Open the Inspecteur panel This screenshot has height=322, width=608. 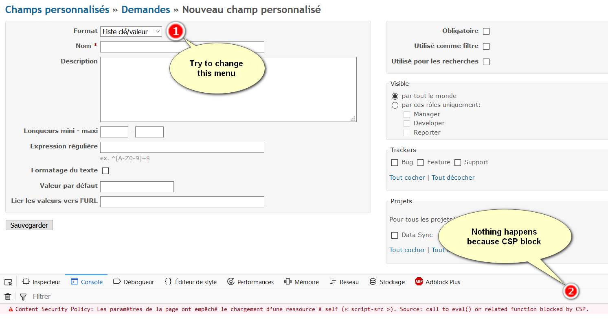42,282
